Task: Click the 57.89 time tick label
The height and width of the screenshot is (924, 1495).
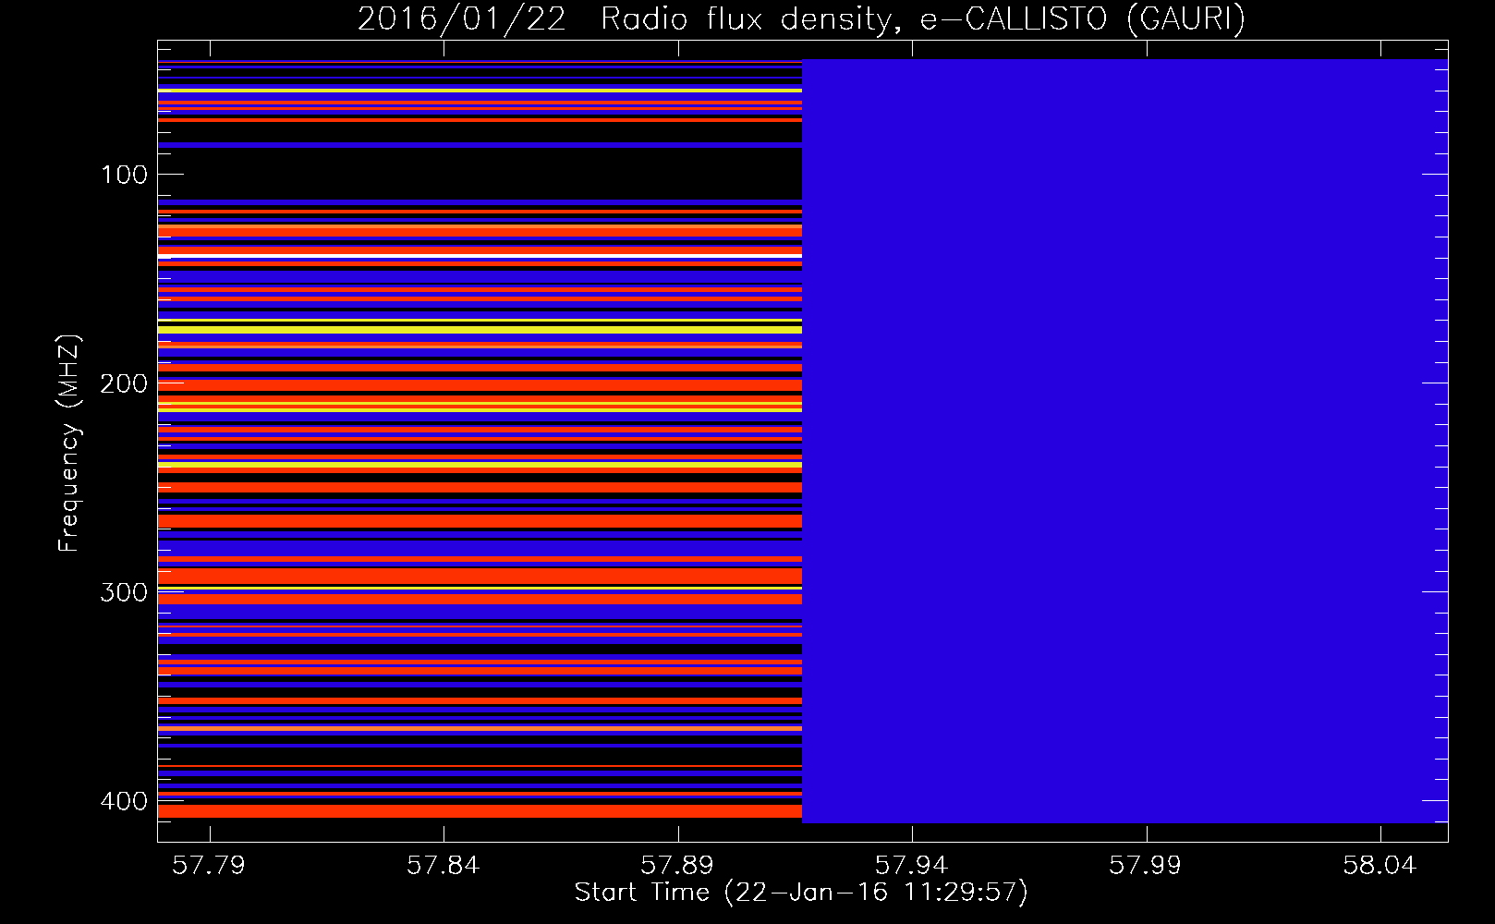Action: pos(677,865)
